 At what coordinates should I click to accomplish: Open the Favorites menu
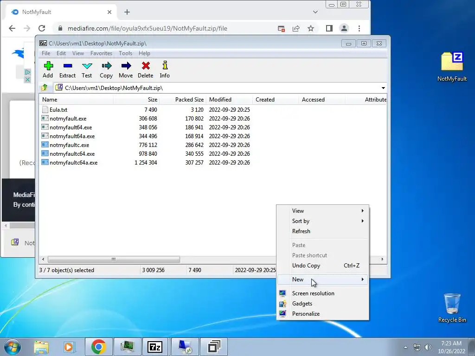[101, 53]
